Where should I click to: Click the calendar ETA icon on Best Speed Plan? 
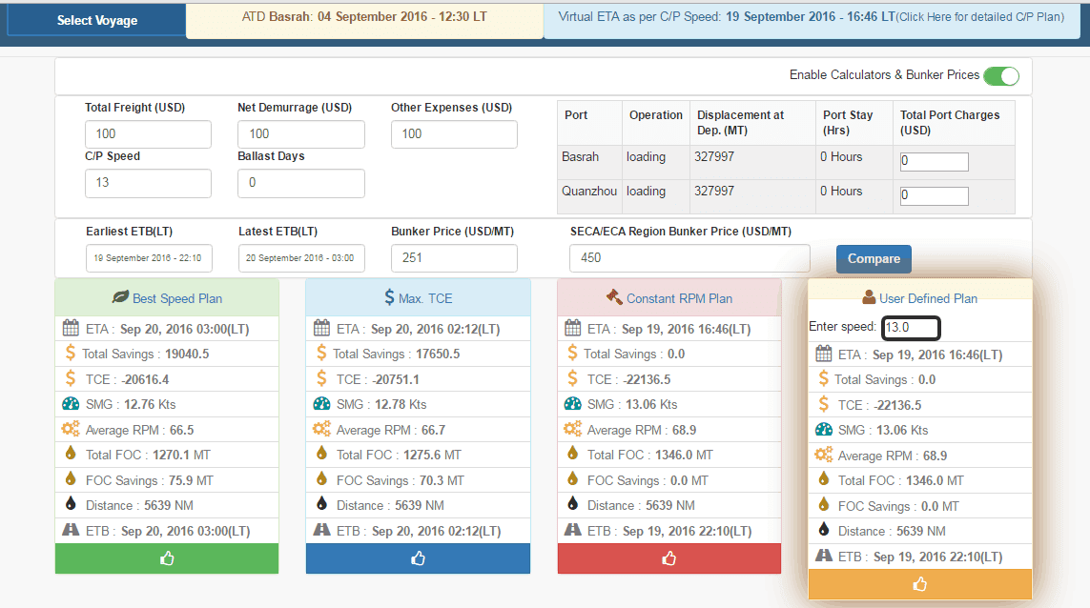[71, 327]
